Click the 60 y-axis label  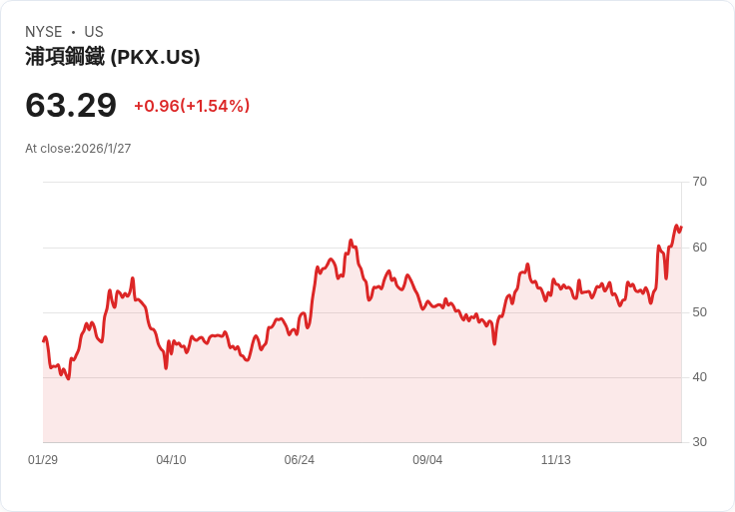click(x=700, y=247)
